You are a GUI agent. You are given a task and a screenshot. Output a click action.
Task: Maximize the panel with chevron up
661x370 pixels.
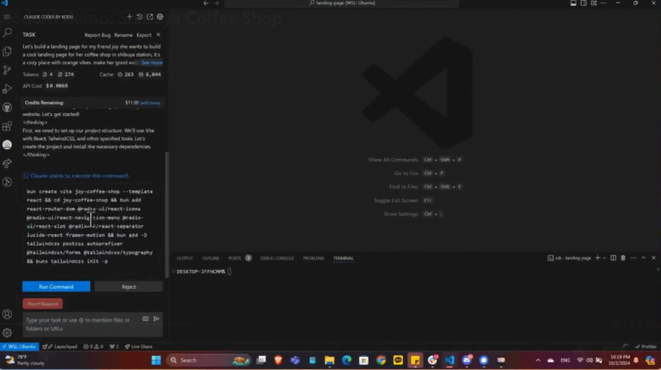[x=643, y=258]
